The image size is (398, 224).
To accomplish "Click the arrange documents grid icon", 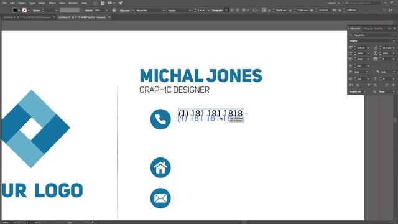I will tap(110, 3).
